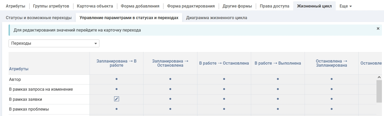Click the В работе → Остановлена column header
The image size is (384, 116).
pos(224,63)
